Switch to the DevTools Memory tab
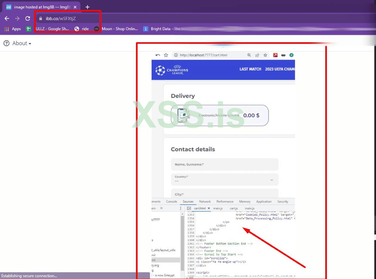This screenshot has width=376, height=279. click(x=245, y=201)
